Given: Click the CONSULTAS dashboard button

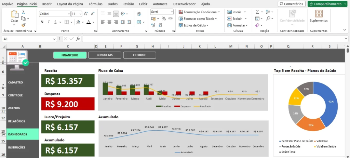Looking at the screenshot, I should (x=105, y=55).
